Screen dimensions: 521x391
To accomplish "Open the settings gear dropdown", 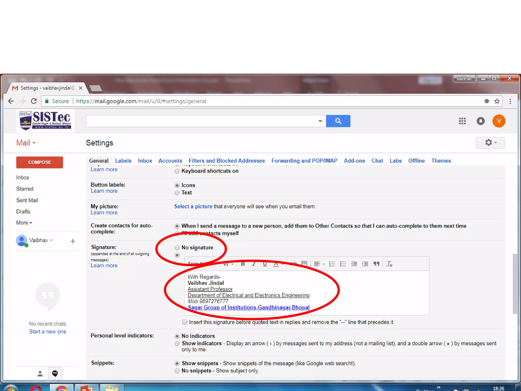I will (490, 143).
